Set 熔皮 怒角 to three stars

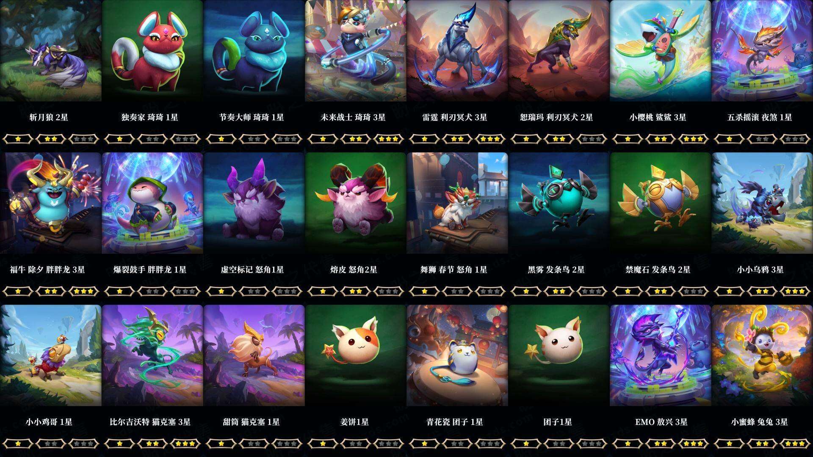coord(388,291)
